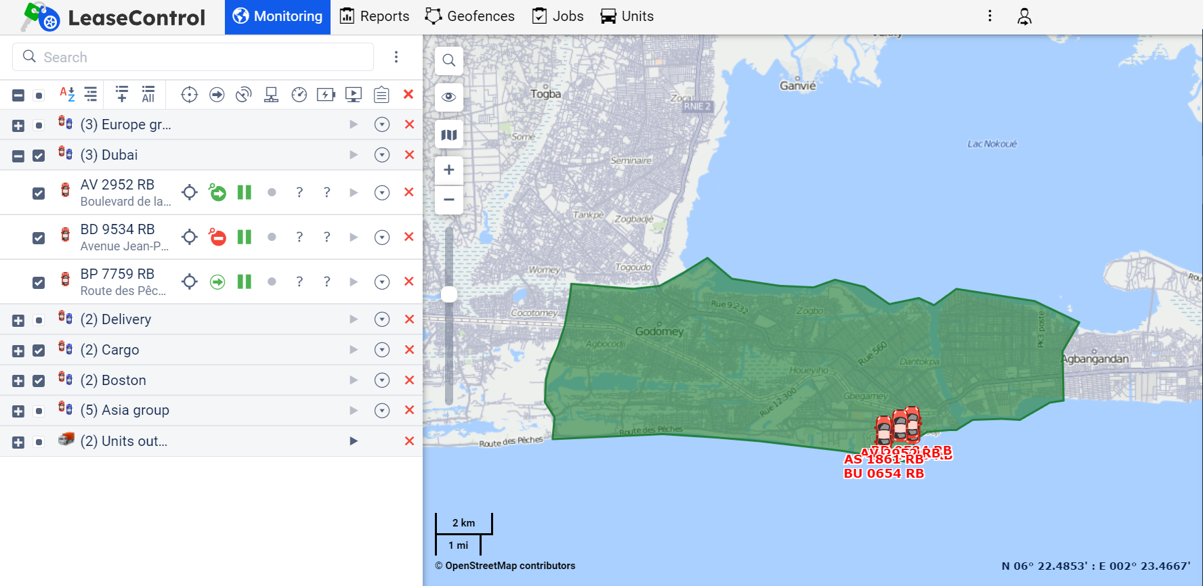Uncheck the Cargo group checkbox
The image size is (1203, 586).
click(x=39, y=351)
